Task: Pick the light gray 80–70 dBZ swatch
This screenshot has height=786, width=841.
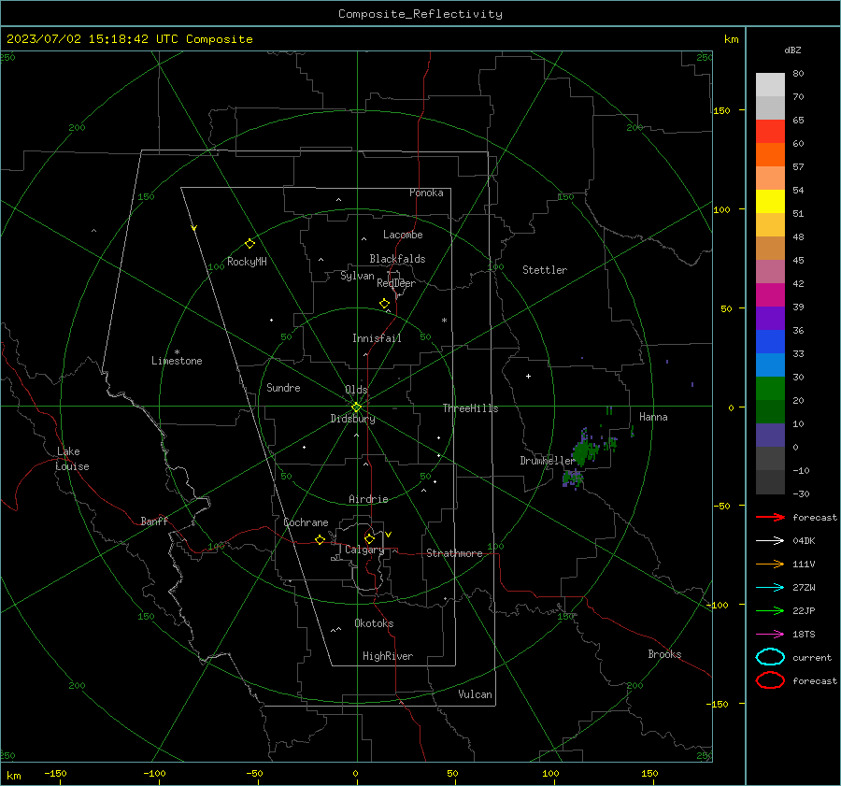Action: pos(770,85)
